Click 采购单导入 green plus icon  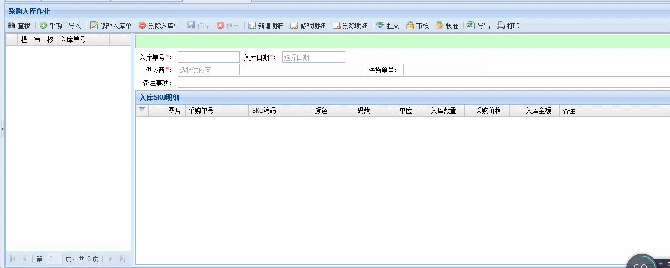[43, 26]
